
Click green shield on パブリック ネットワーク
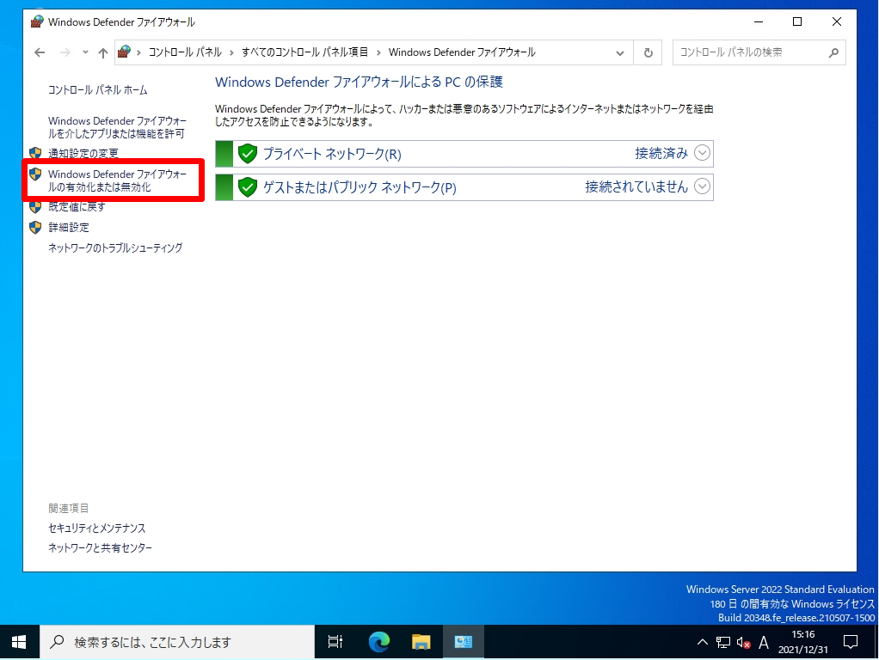[247, 187]
